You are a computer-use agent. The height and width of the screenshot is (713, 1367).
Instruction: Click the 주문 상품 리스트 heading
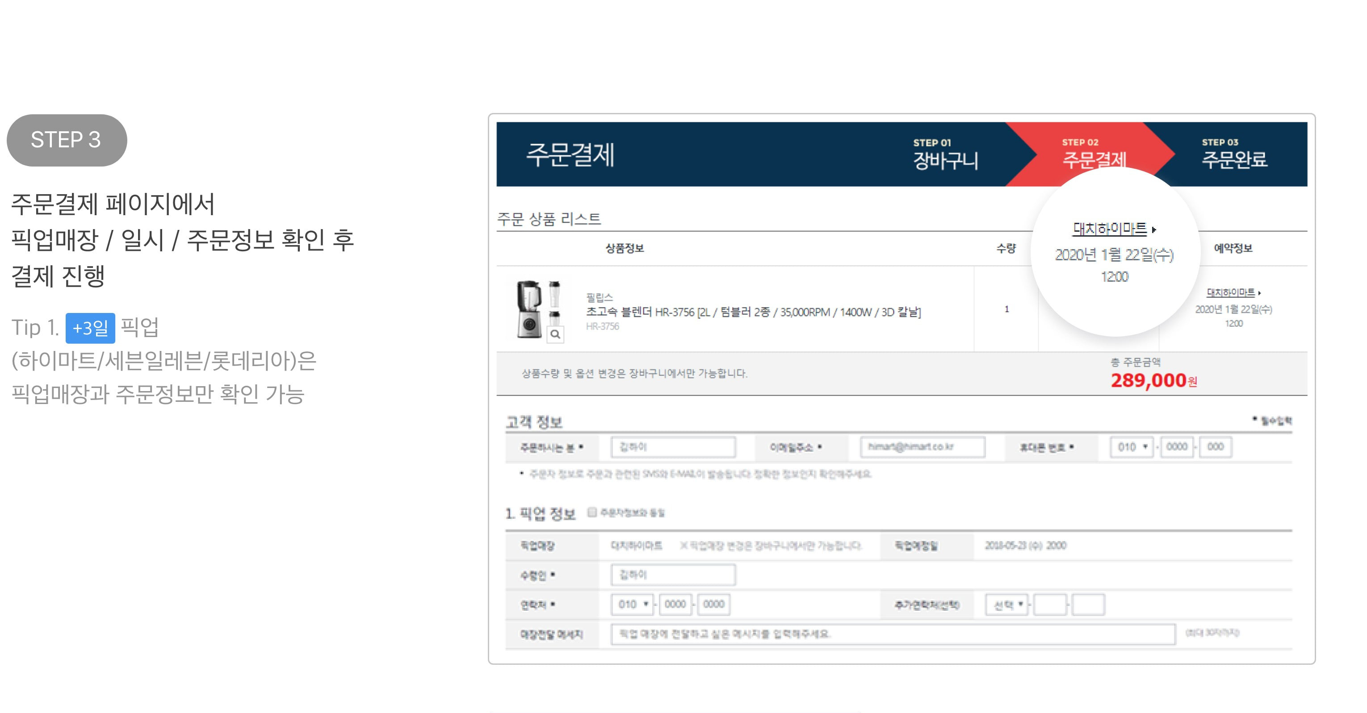pyautogui.click(x=549, y=219)
